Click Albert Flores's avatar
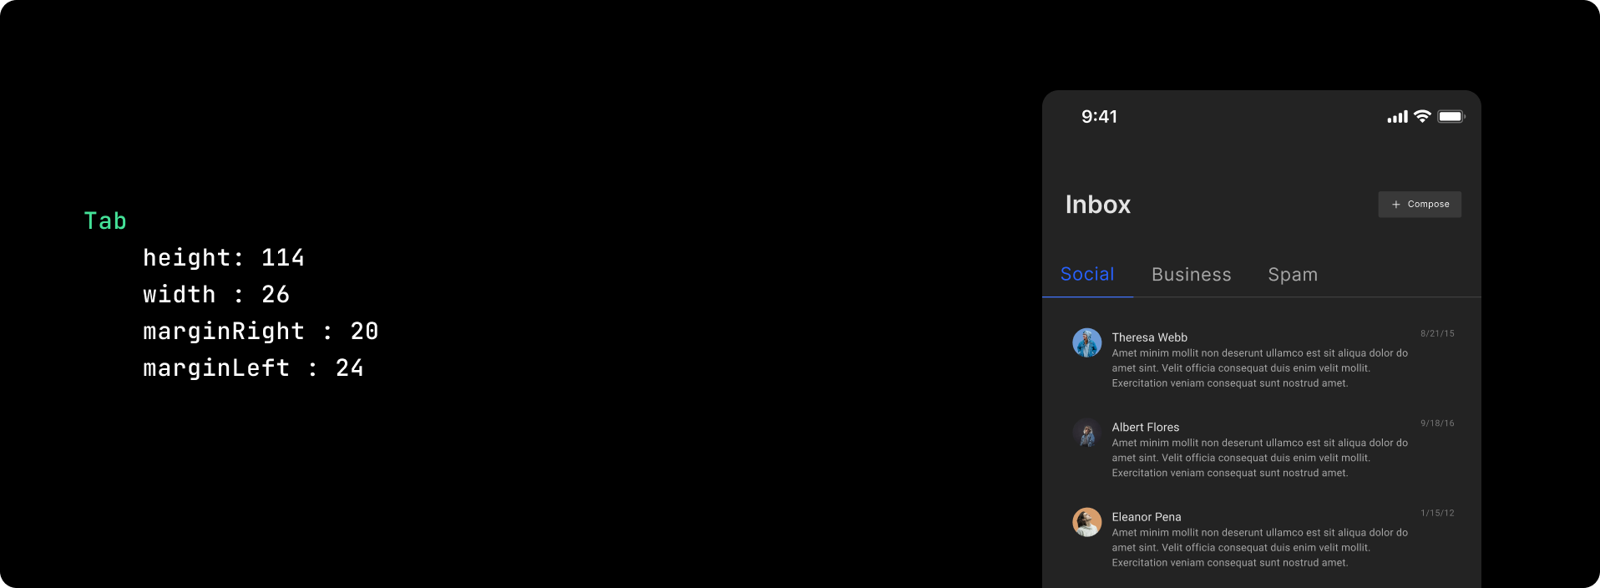The width and height of the screenshot is (1600, 588). [1086, 433]
